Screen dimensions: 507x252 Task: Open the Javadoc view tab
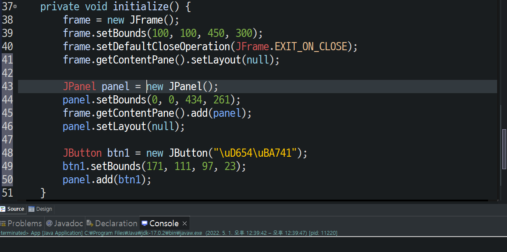click(x=65, y=224)
